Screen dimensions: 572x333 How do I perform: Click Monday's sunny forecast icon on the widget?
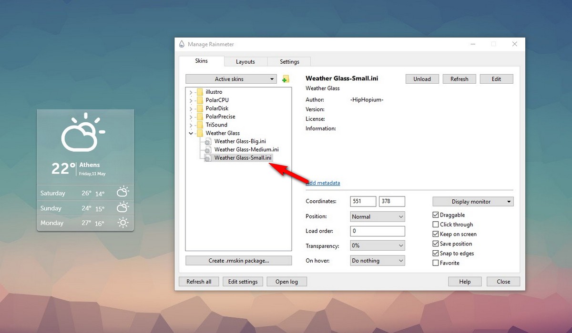point(123,223)
